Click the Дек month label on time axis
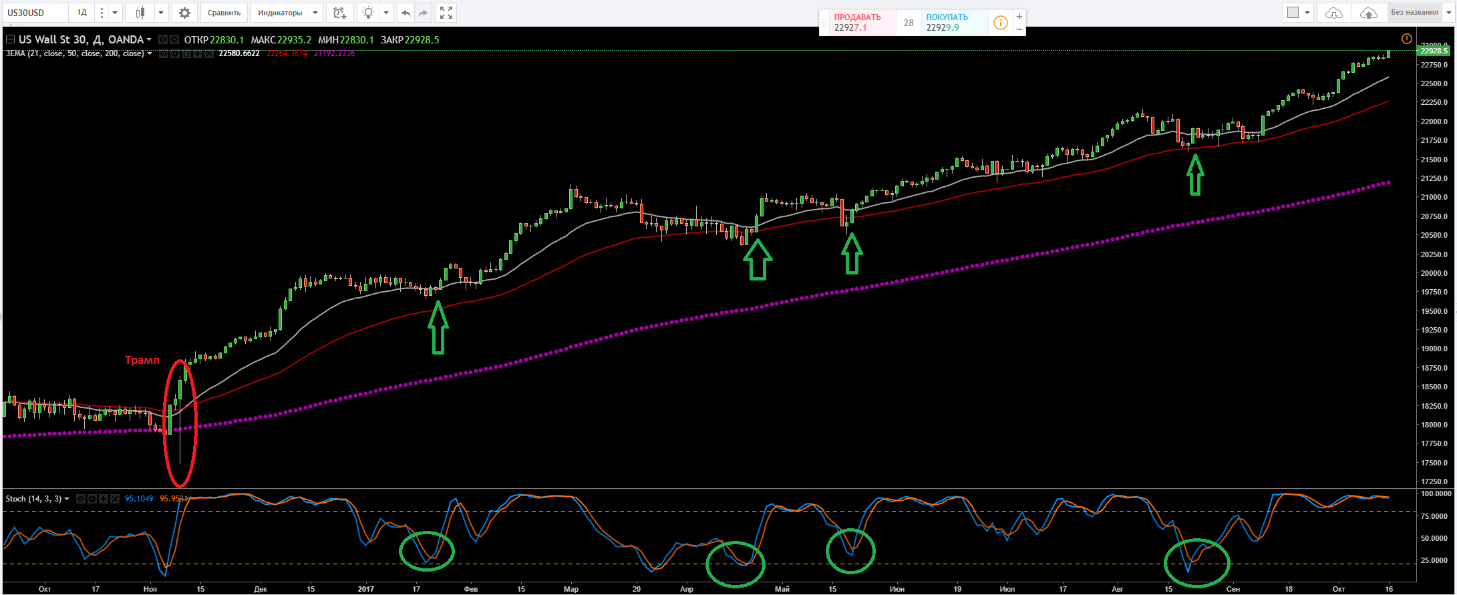The width and height of the screenshot is (1457, 595). 261,589
